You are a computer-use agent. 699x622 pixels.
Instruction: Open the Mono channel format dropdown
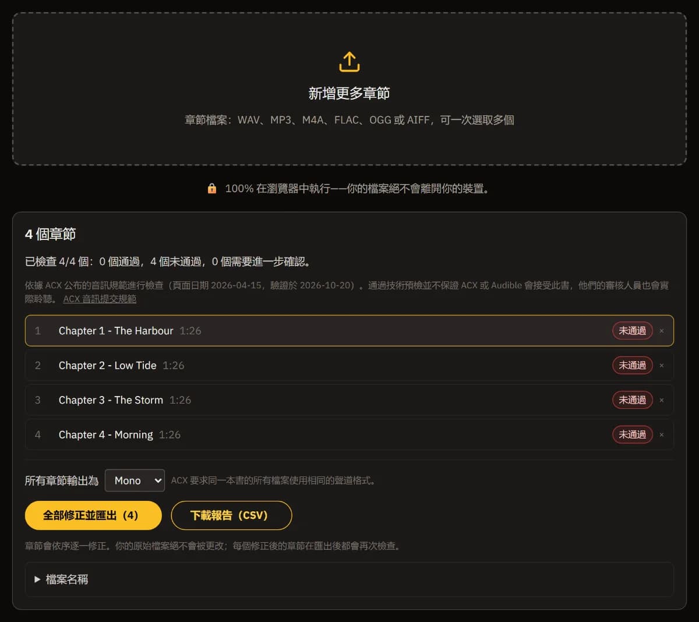coord(135,480)
